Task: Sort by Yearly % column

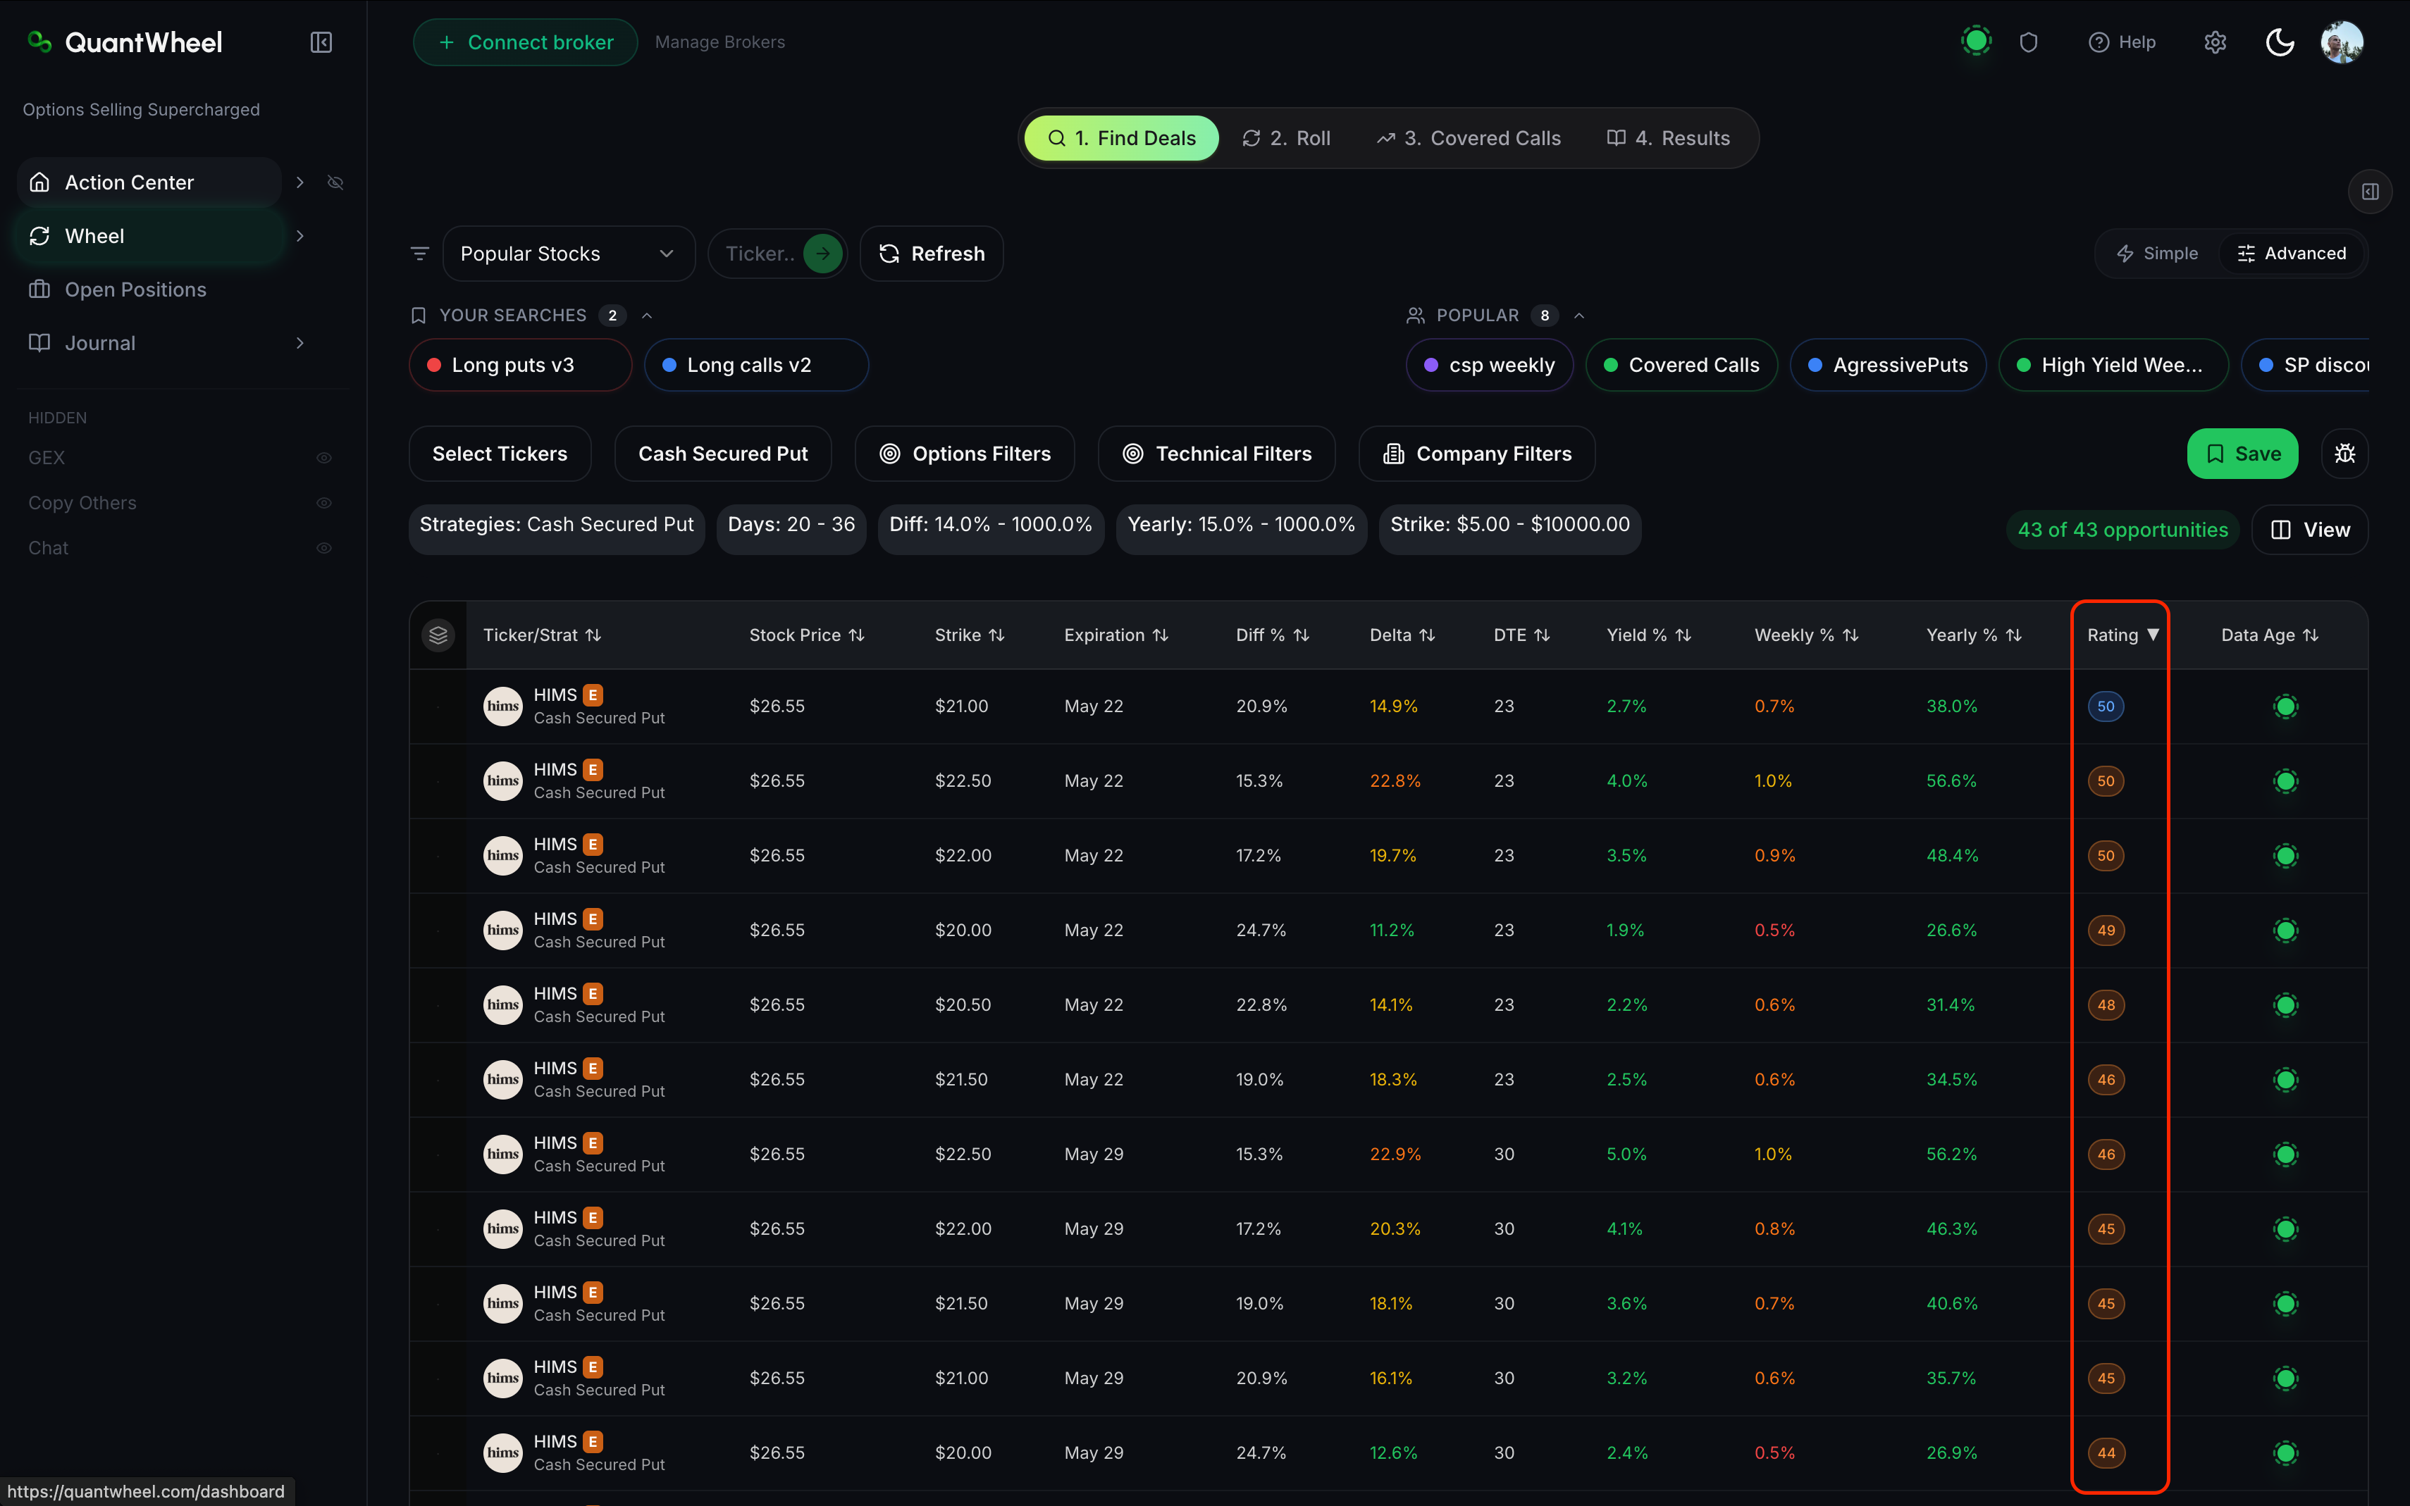Action: (1974, 635)
